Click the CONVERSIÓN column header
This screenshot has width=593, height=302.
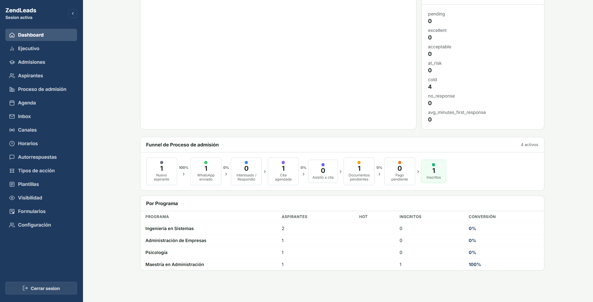click(482, 217)
